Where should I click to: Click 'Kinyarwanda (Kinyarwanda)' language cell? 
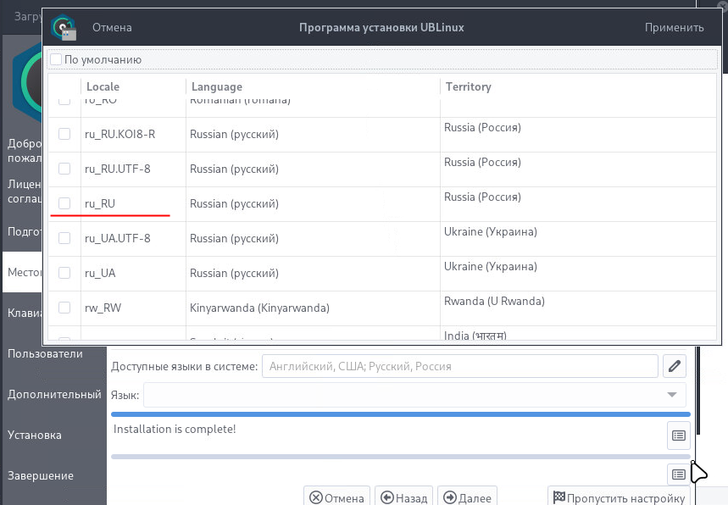259,308
